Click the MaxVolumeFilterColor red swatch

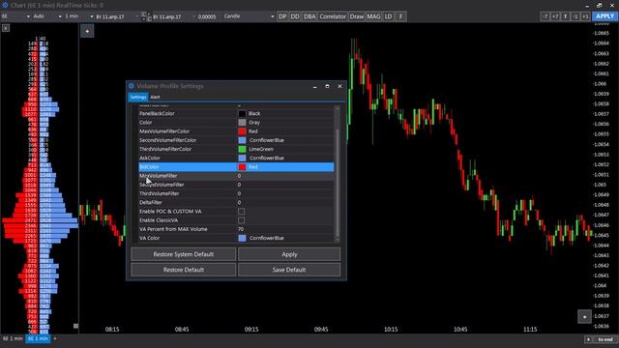[x=242, y=131]
